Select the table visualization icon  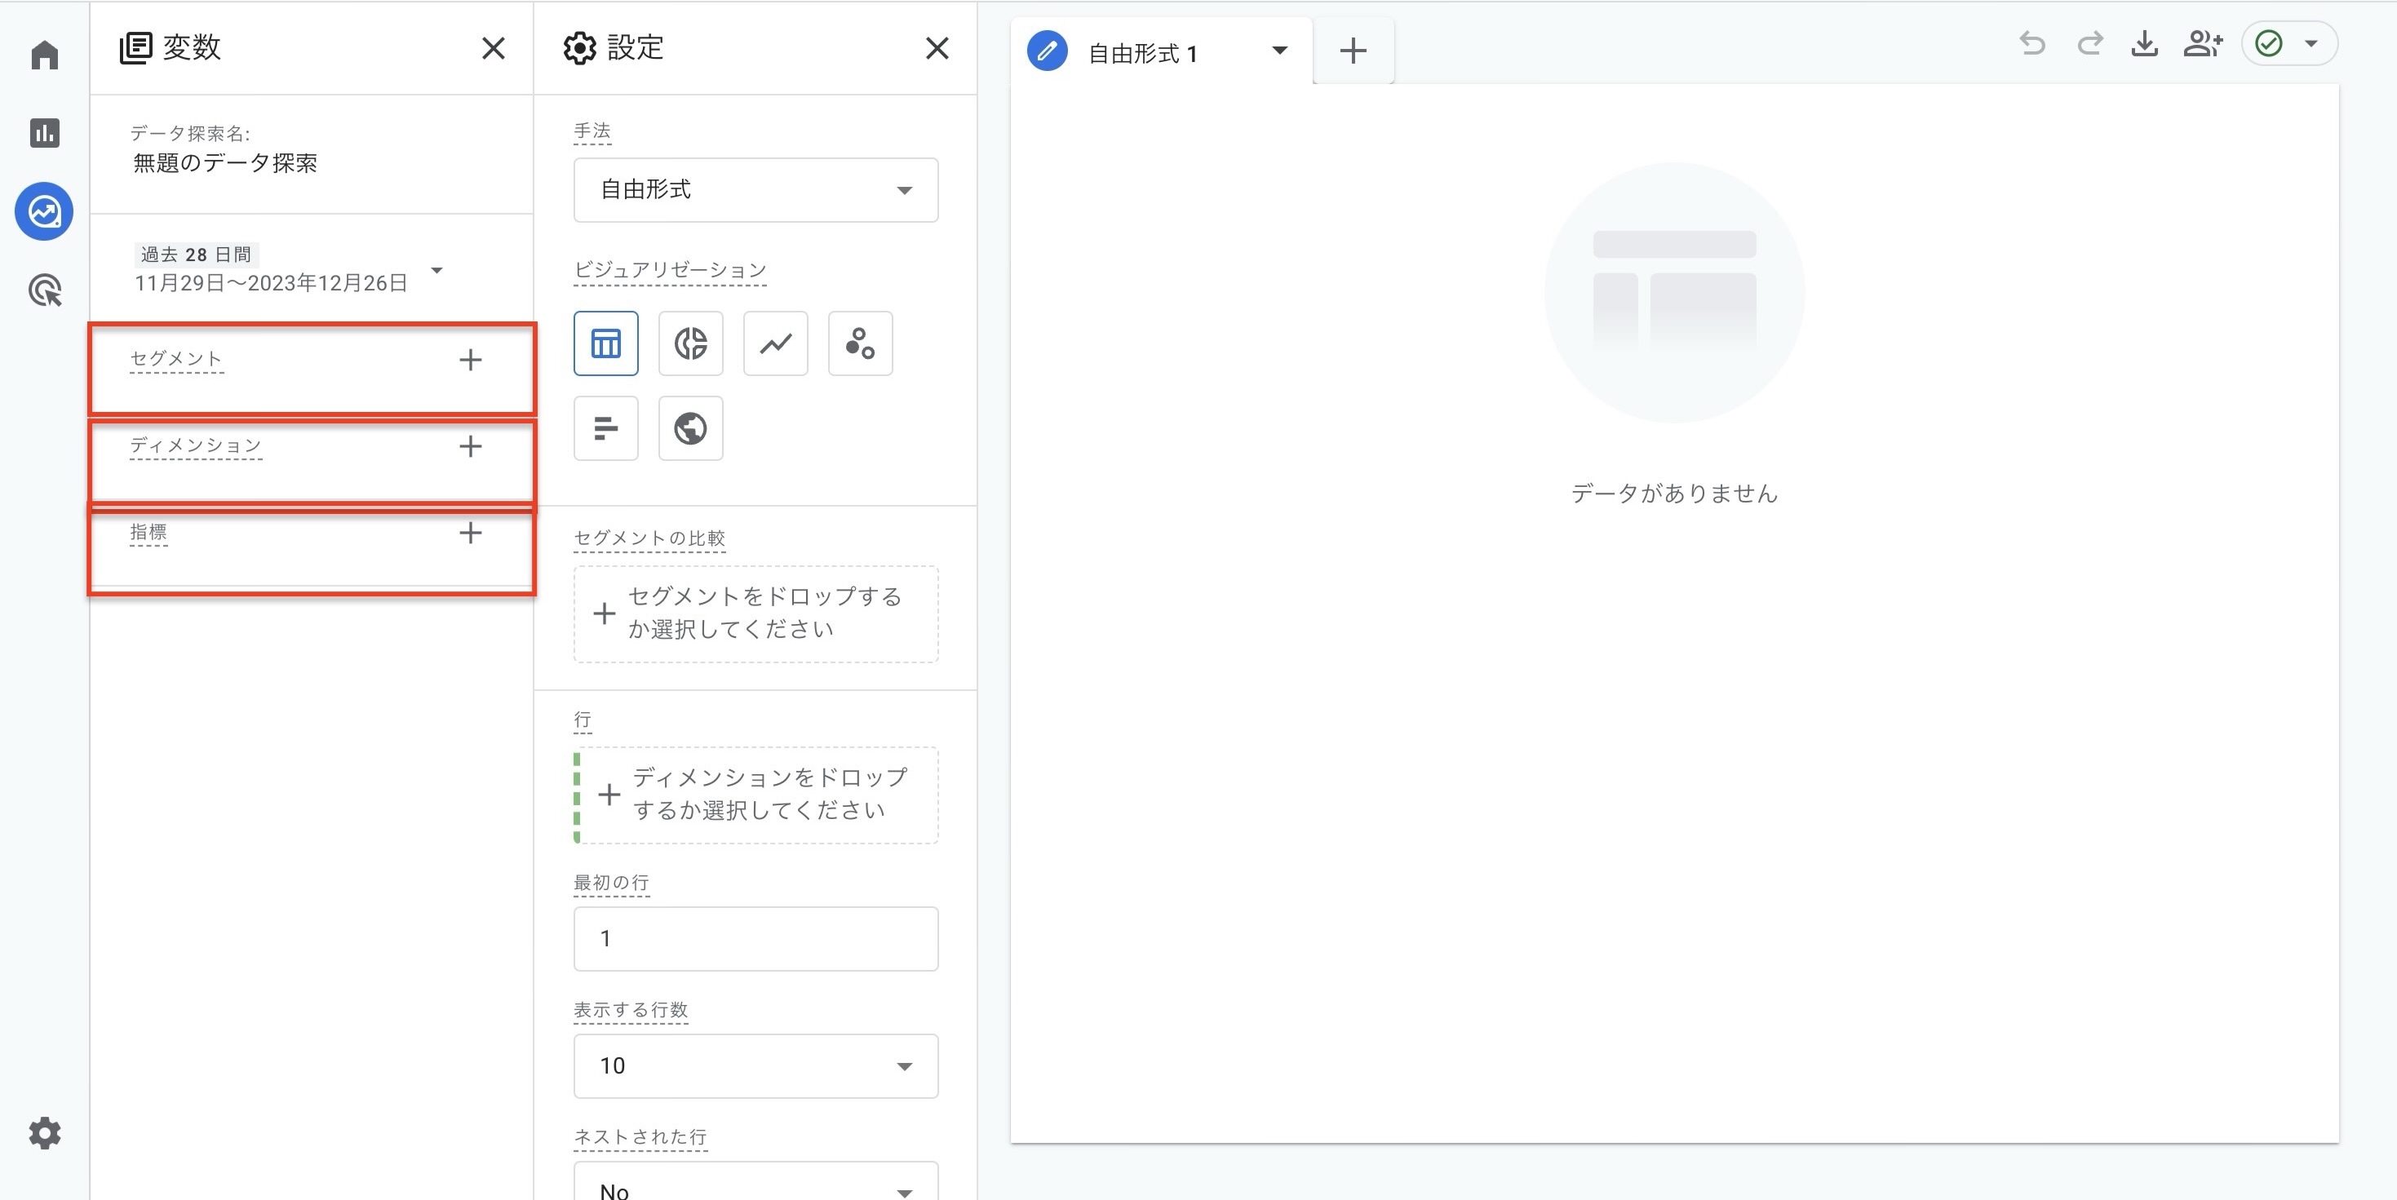[x=605, y=343]
